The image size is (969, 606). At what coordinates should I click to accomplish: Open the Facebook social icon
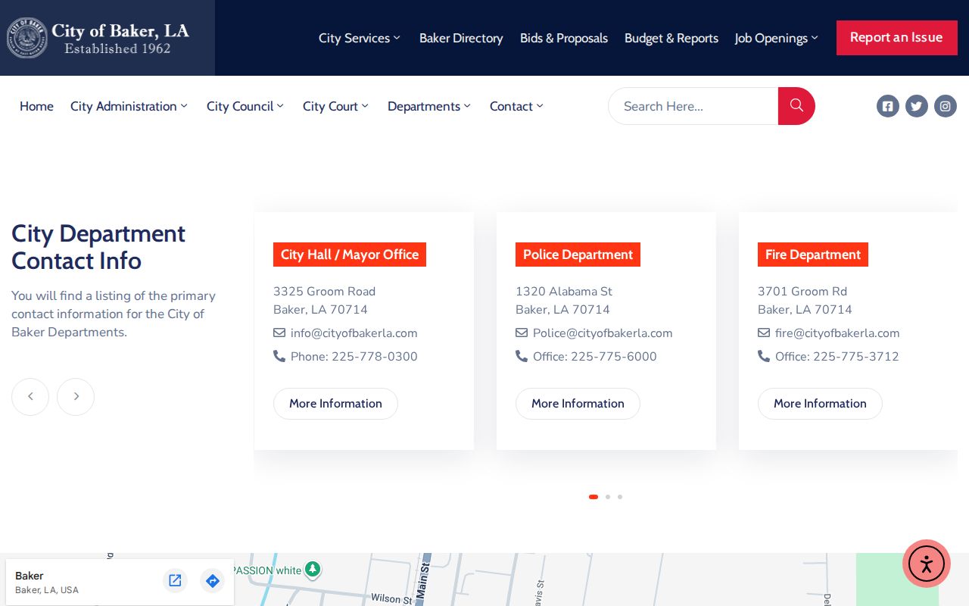point(888,106)
